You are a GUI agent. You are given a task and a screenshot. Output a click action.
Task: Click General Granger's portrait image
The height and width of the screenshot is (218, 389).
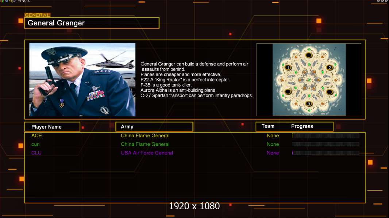coord(82,80)
